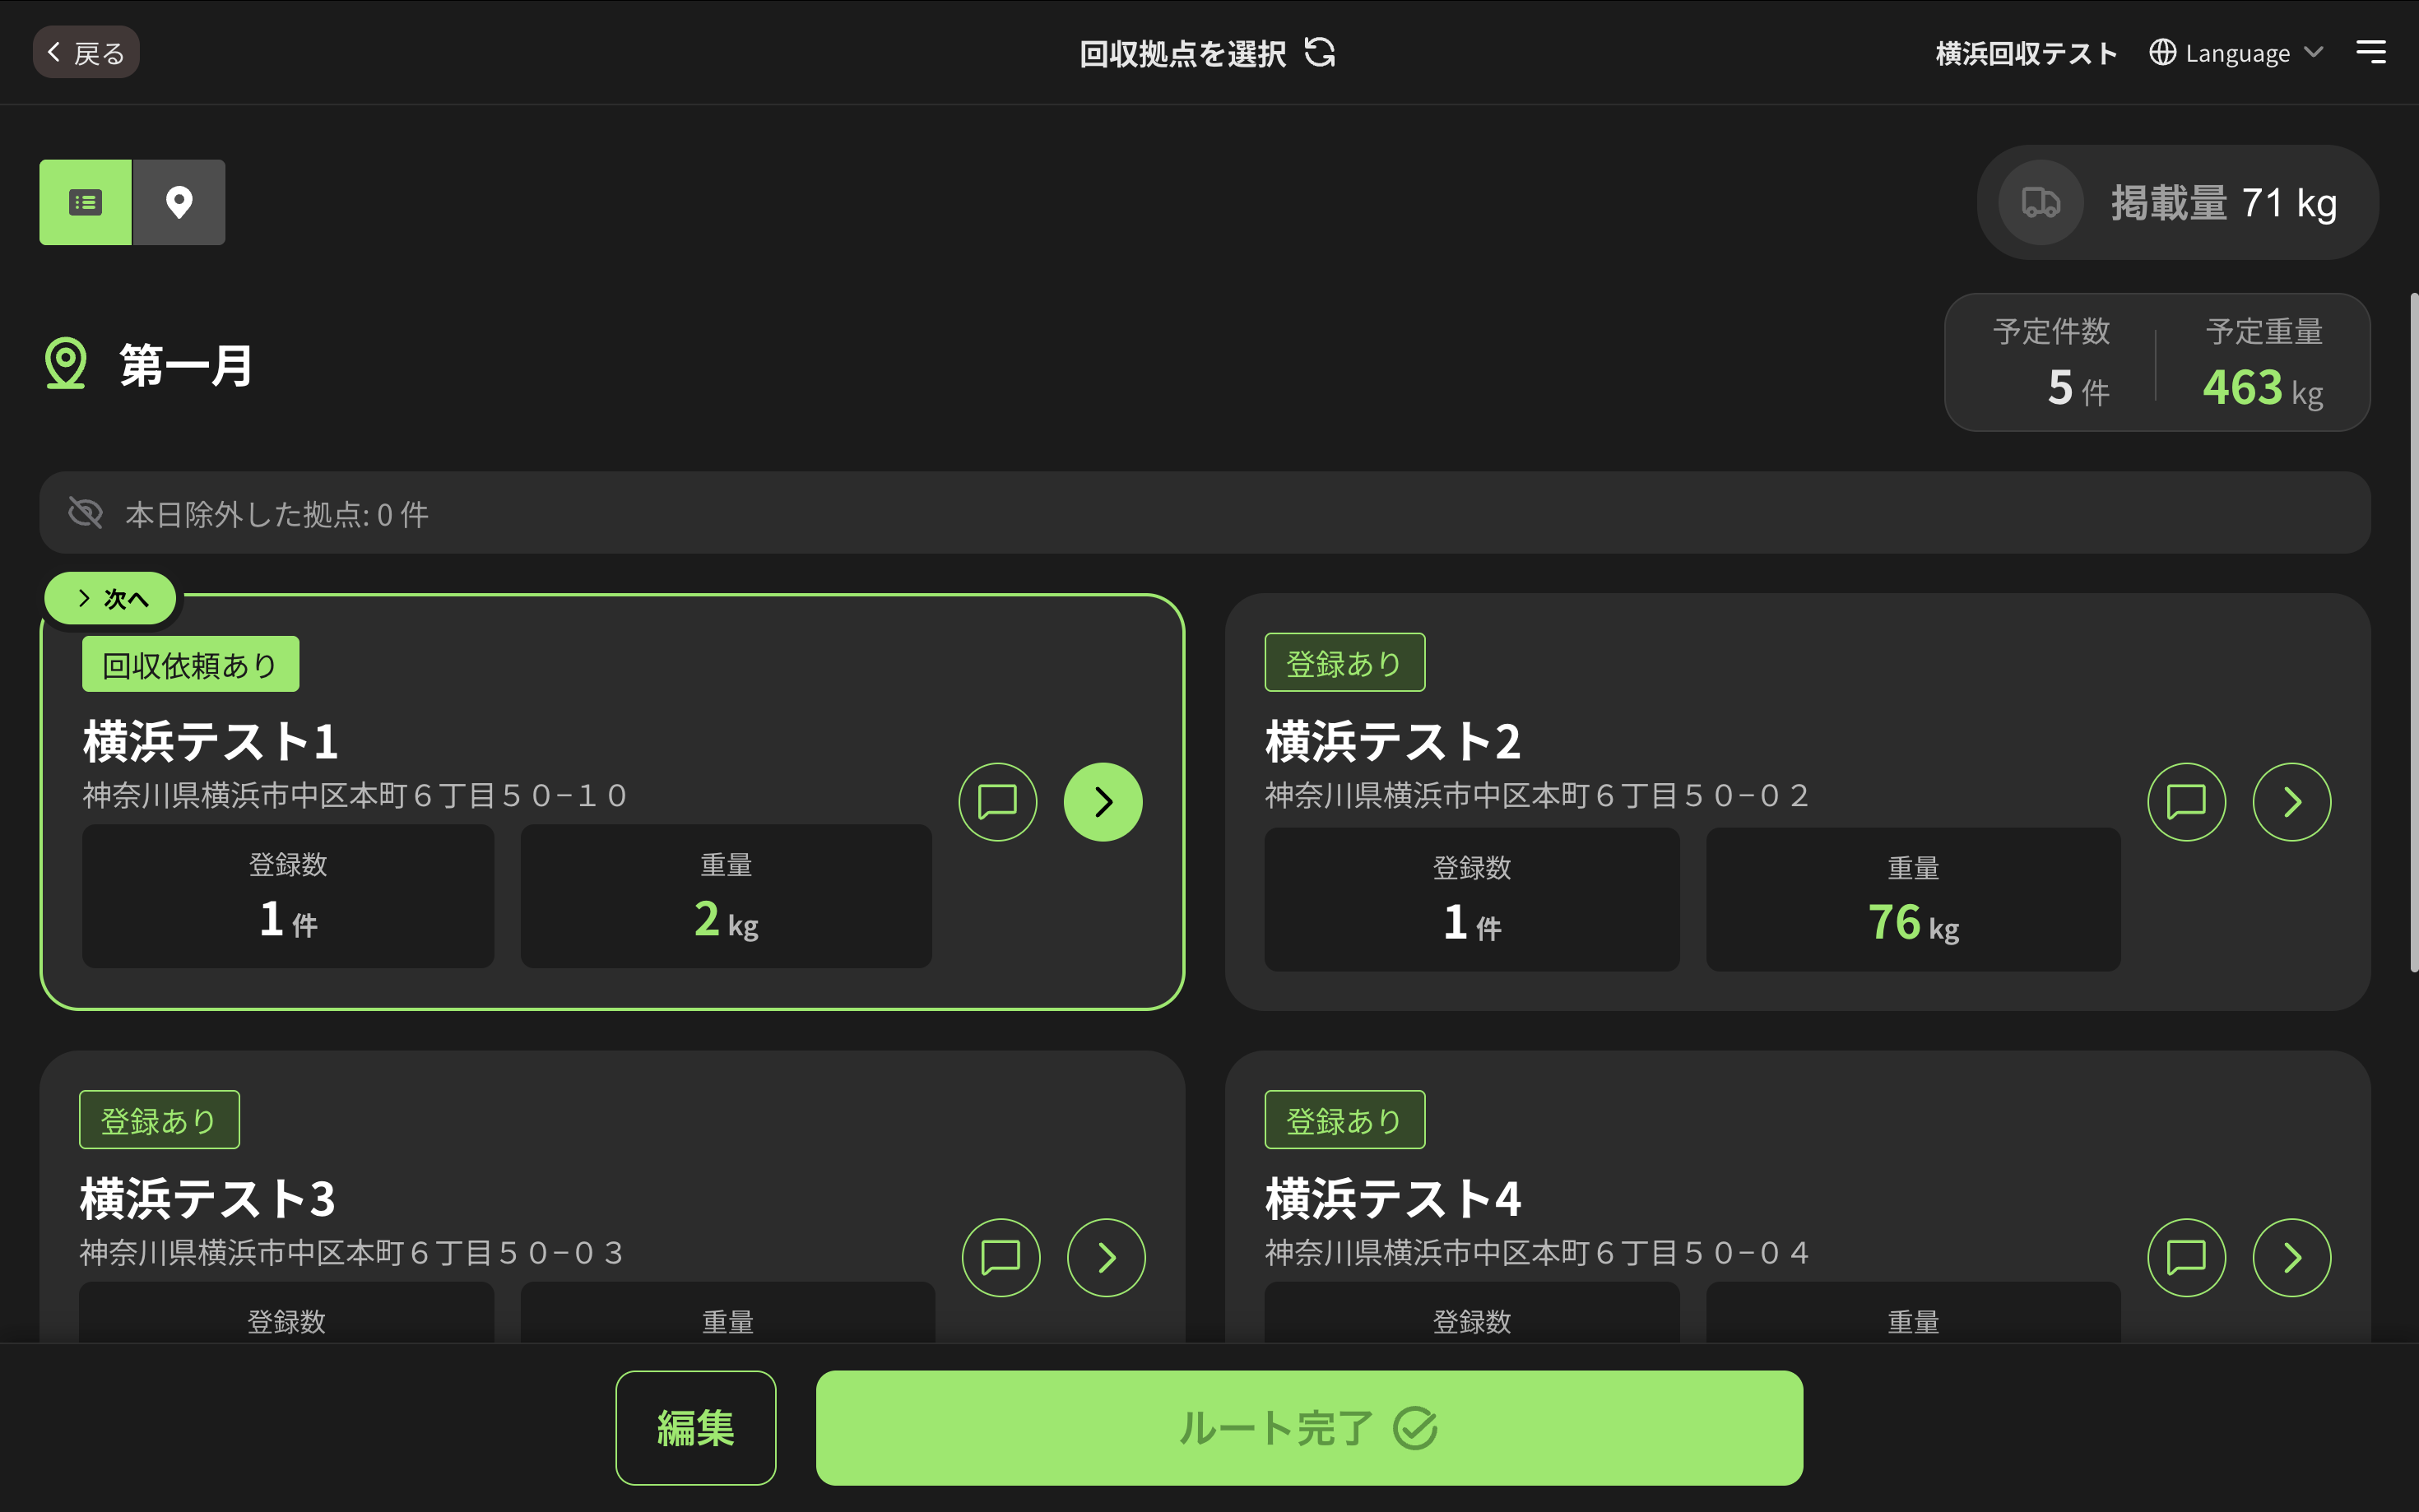Click the 重量 2 kg box
This screenshot has height=1512, width=2419.
726,896
